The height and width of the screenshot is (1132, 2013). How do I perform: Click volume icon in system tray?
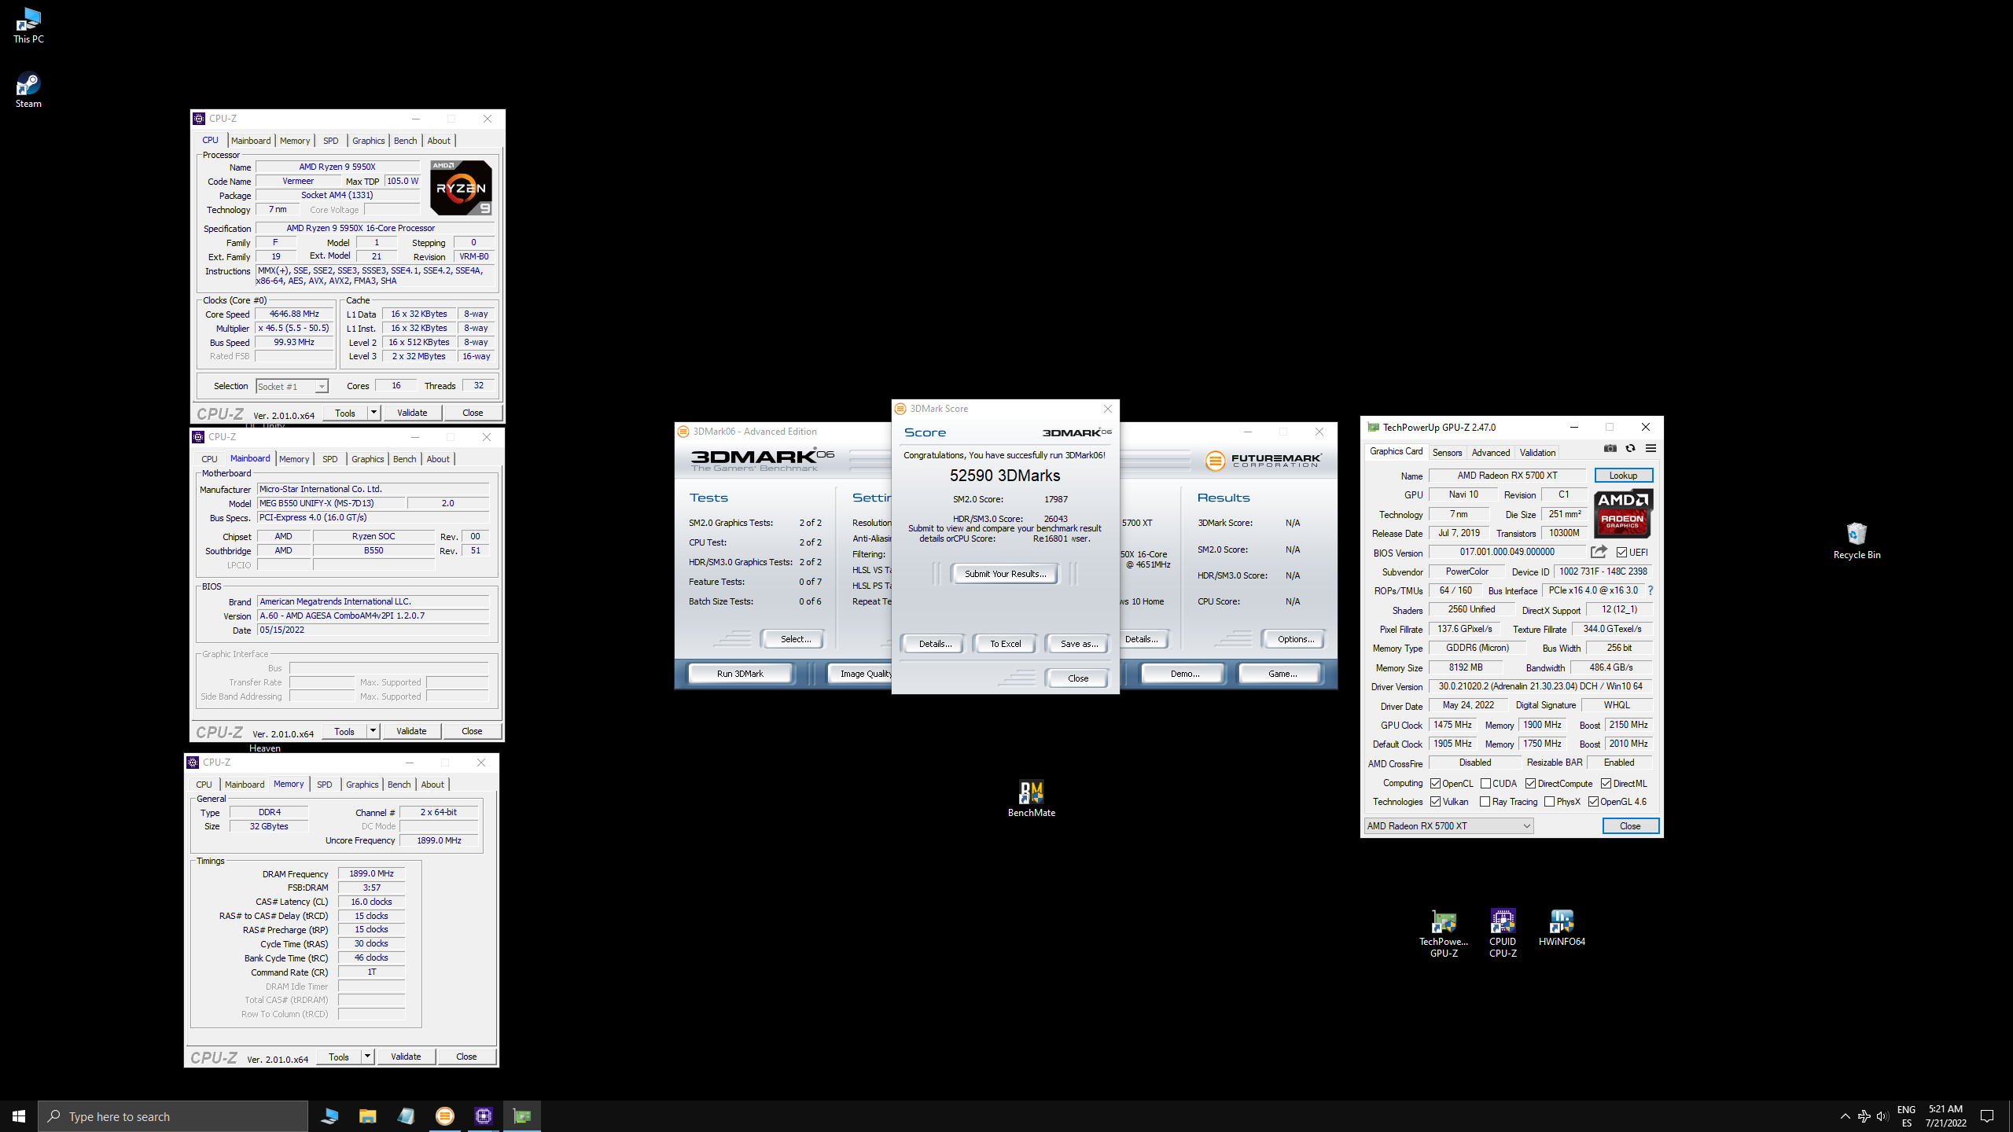tap(1882, 1116)
